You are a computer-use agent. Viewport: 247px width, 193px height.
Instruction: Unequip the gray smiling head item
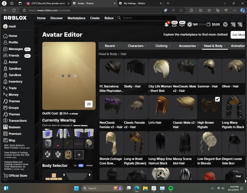[x=47, y=144]
